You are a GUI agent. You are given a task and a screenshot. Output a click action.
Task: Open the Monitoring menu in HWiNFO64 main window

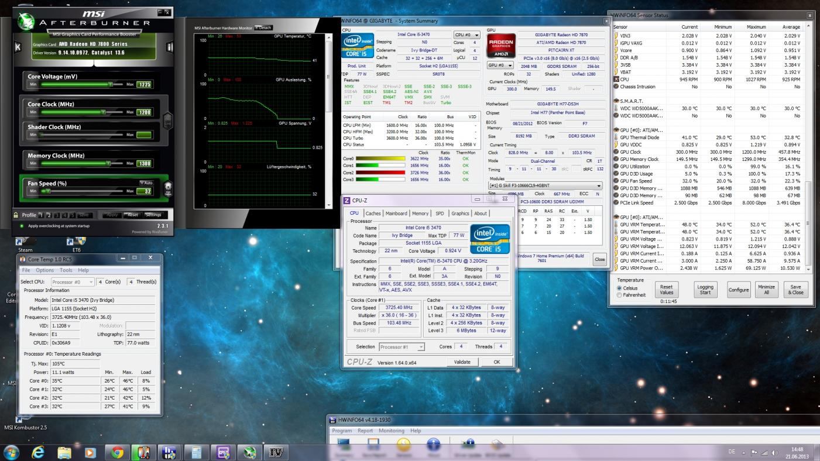pos(392,431)
